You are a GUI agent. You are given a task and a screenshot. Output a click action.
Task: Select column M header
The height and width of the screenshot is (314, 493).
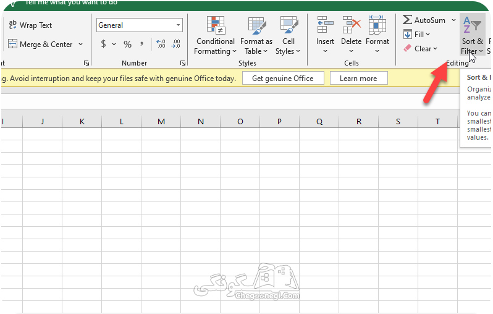pyautogui.click(x=161, y=122)
